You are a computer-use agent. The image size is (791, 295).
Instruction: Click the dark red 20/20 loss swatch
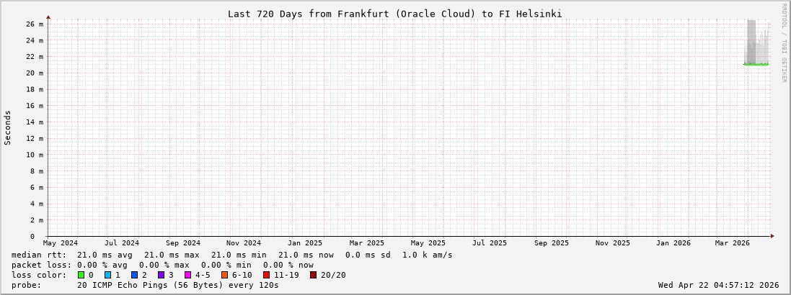(x=313, y=275)
